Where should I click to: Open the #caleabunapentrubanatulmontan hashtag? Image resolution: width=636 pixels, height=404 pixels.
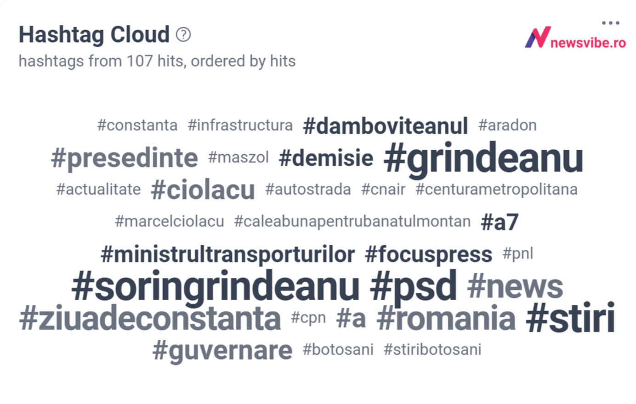pyautogui.click(x=352, y=221)
